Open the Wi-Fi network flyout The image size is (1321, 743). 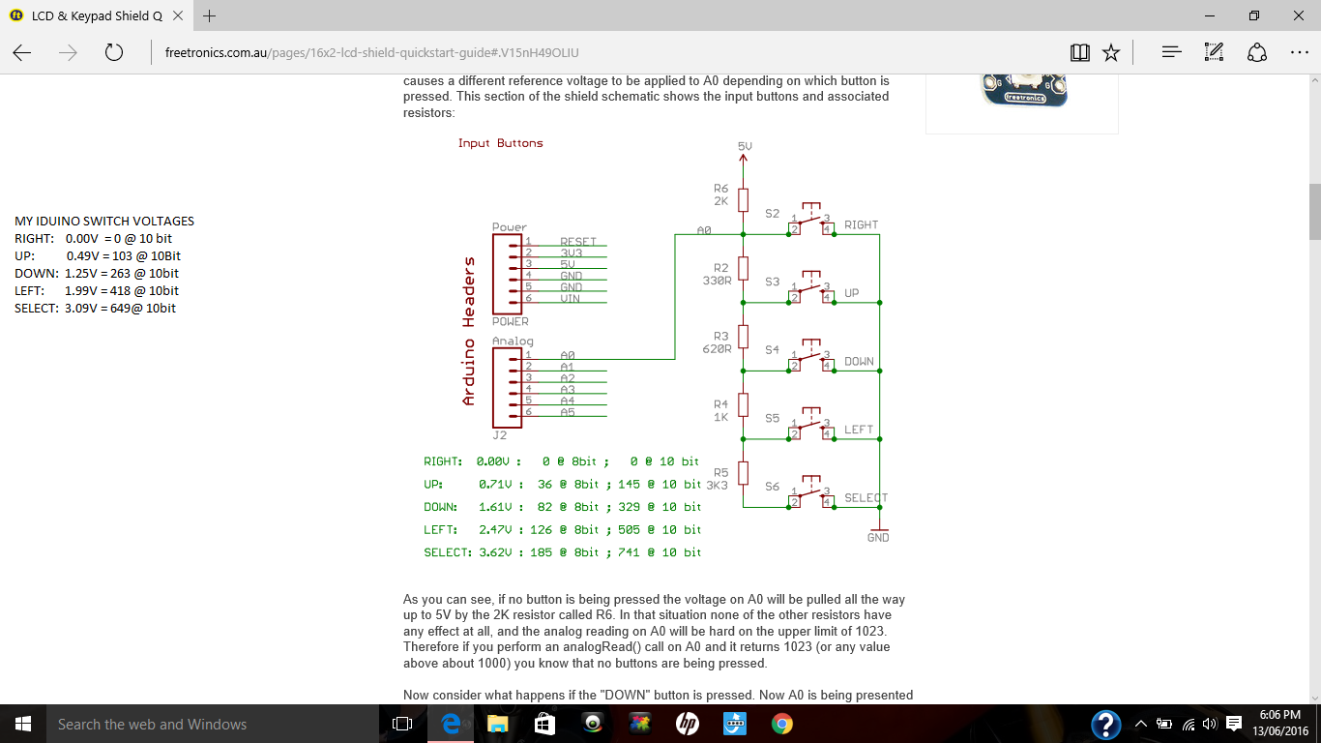(x=1189, y=724)
